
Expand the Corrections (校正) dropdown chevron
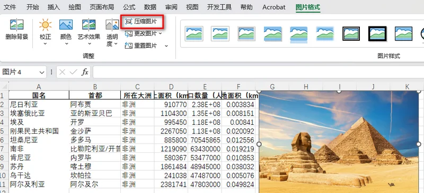45,43
